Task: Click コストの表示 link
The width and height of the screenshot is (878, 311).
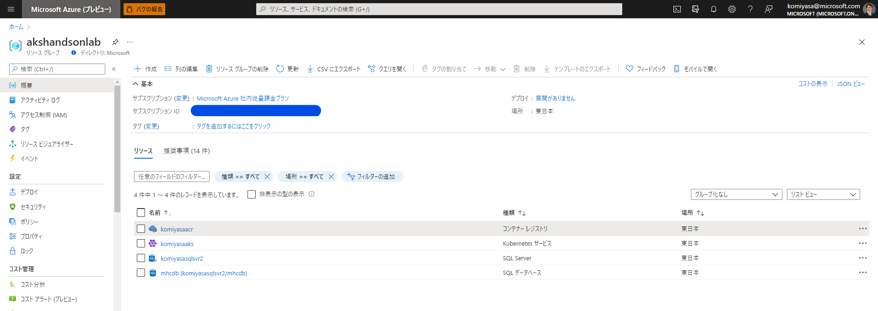Action: [x=813, y=84]
